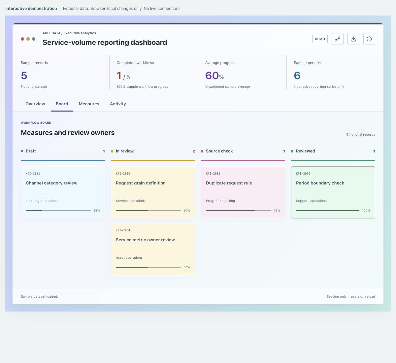Click the KPI-2032 progress bar
Viewport: 396px width, 363px height.
(328, 211)
